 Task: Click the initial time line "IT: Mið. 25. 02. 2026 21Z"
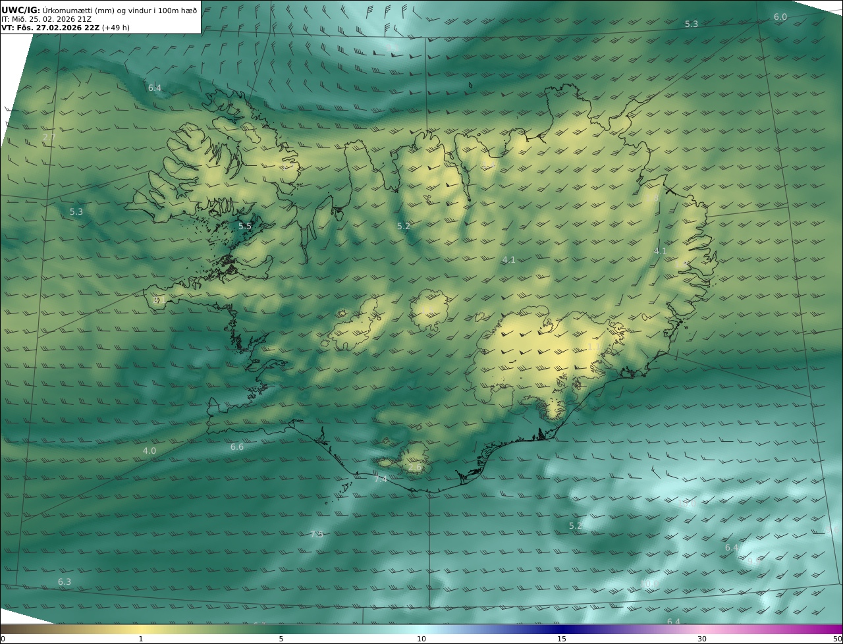pos(46,19)
